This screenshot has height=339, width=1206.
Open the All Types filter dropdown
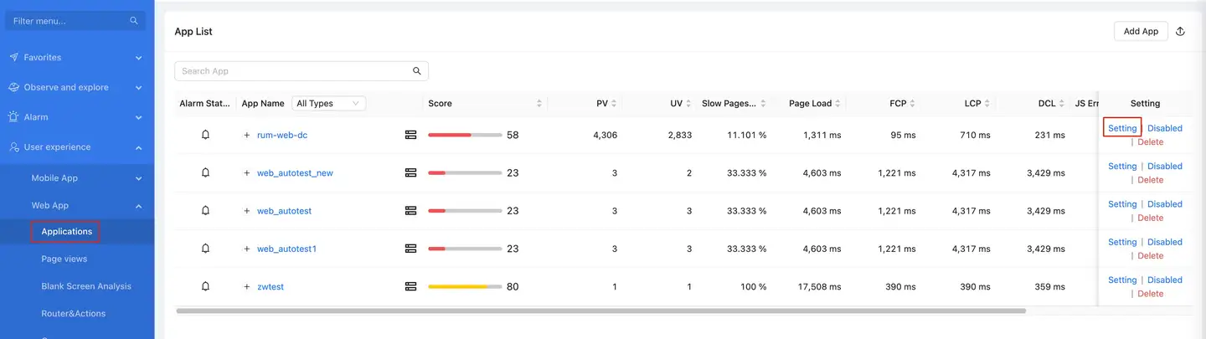click(328, 104)
